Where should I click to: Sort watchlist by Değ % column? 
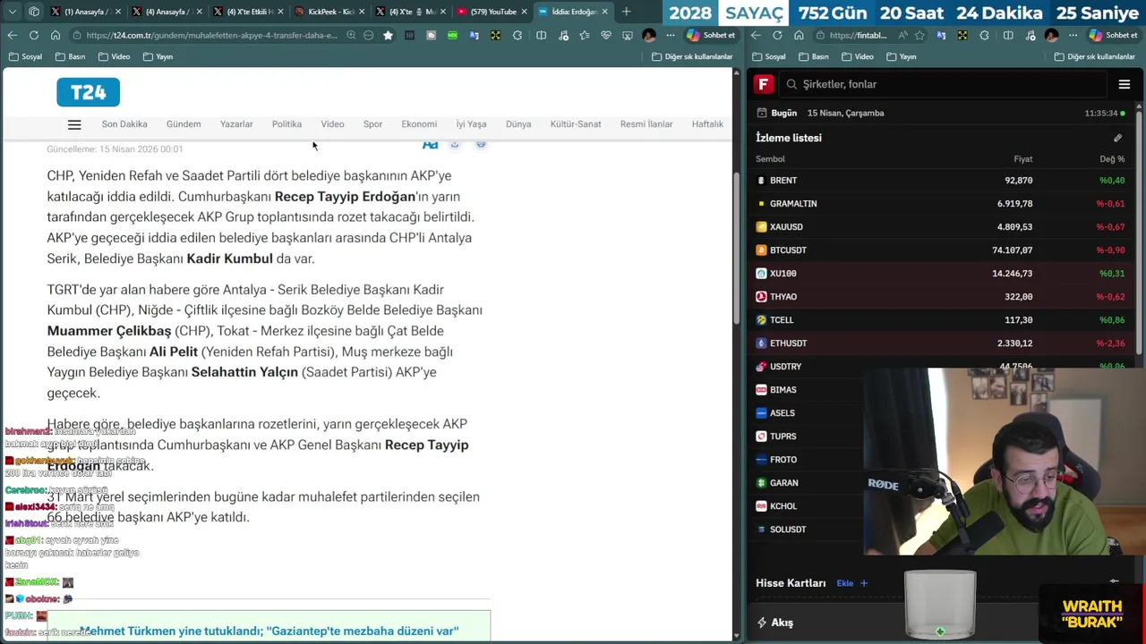1112,159
